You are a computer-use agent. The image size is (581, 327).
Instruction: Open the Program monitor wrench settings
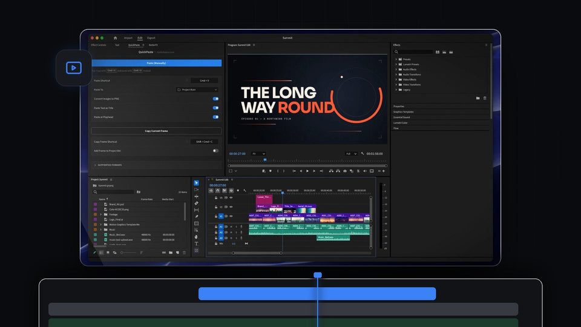coord(363,153)
